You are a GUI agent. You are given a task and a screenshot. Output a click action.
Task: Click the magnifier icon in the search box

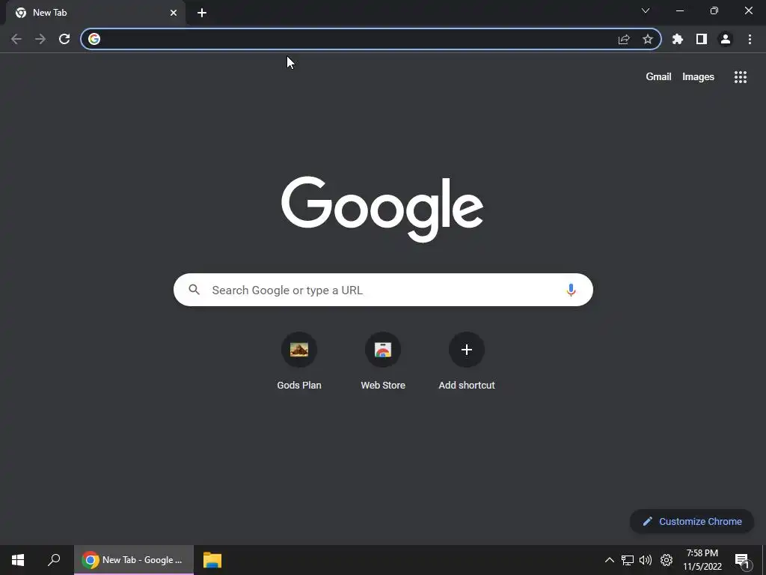[194, 290]
